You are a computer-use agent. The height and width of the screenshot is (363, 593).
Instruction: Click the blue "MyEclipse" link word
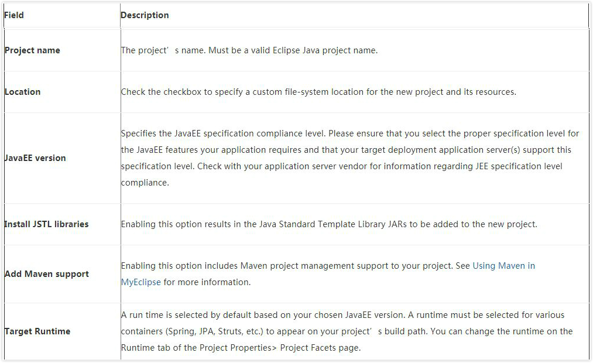pos(140,282)
